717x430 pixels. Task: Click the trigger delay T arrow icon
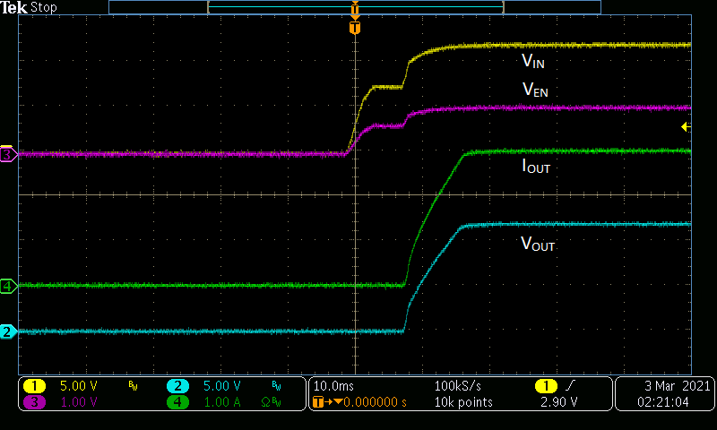click(327, 402)
